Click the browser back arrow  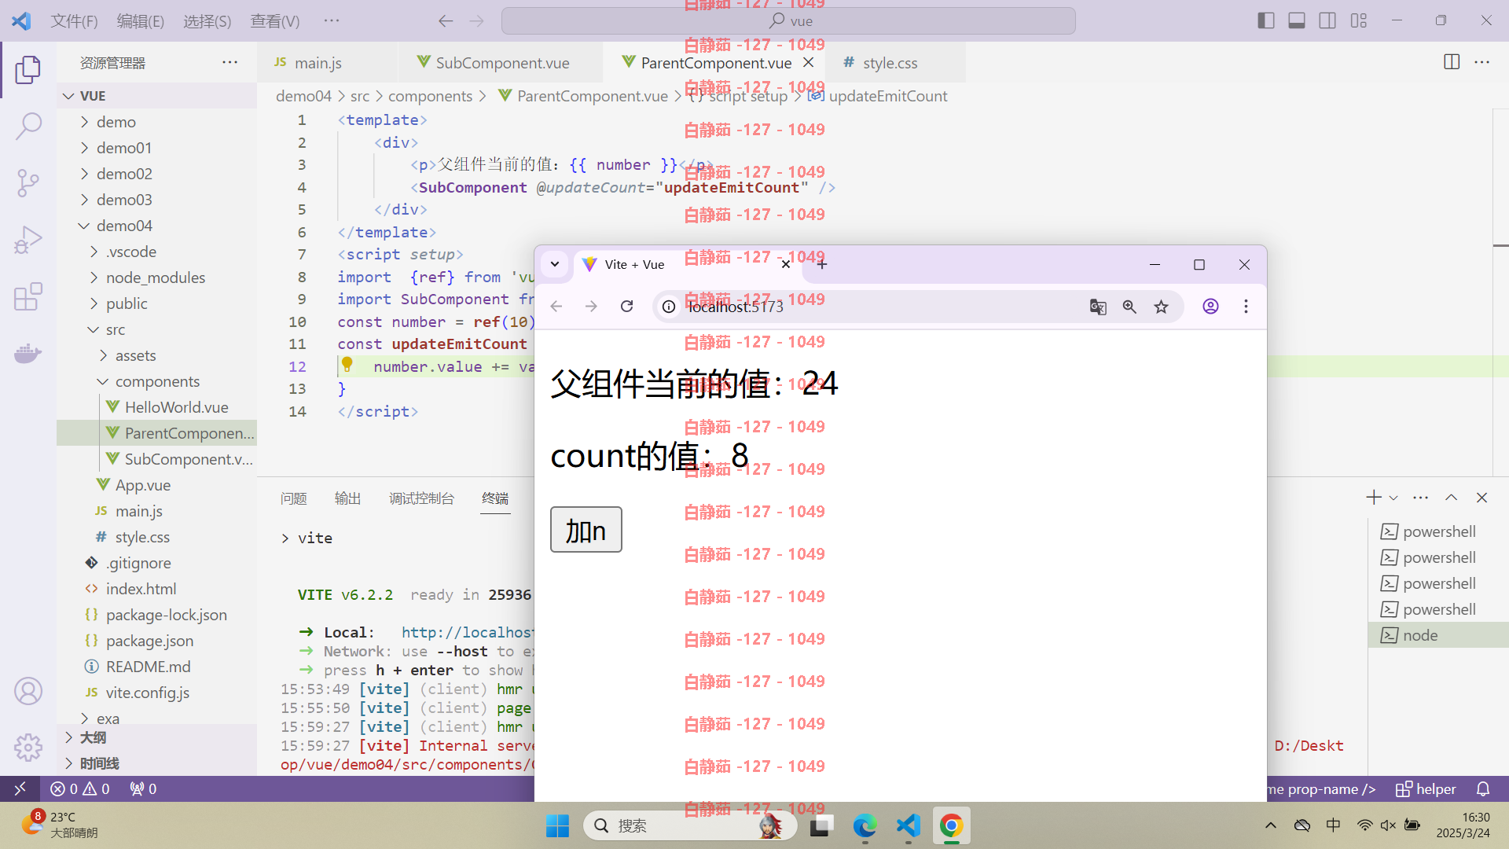pos(556,307)
